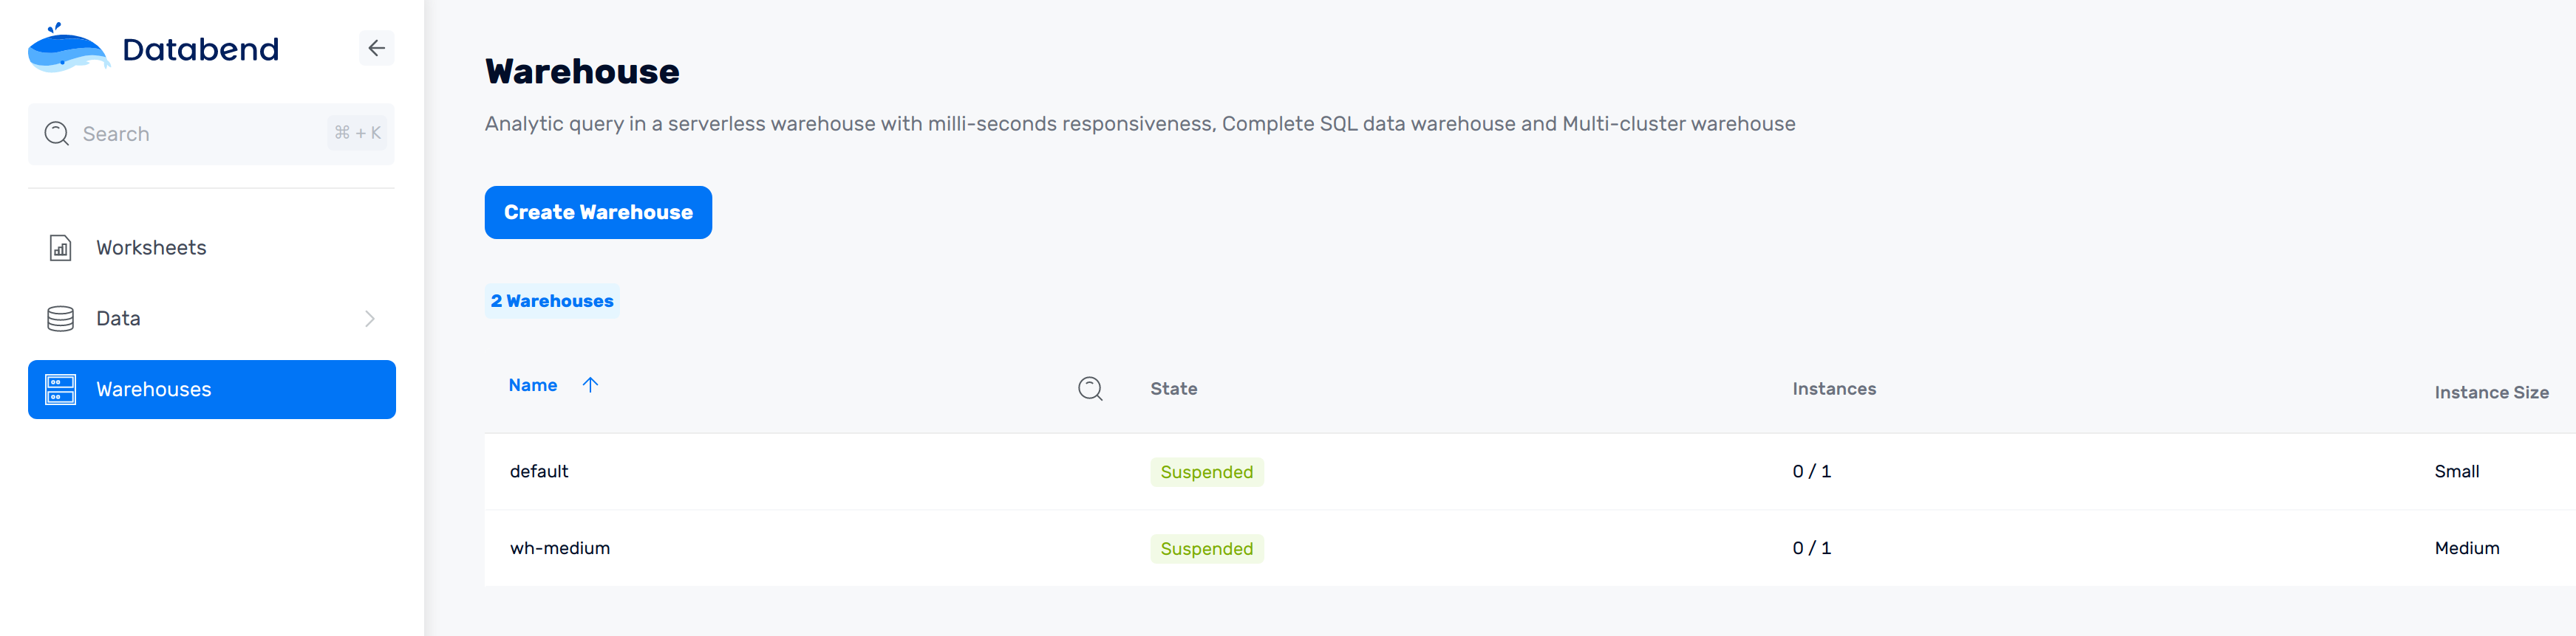Click Suspended state tag for wh-medium
This screenshot has height=636, width=2576.
[1206, 549]
